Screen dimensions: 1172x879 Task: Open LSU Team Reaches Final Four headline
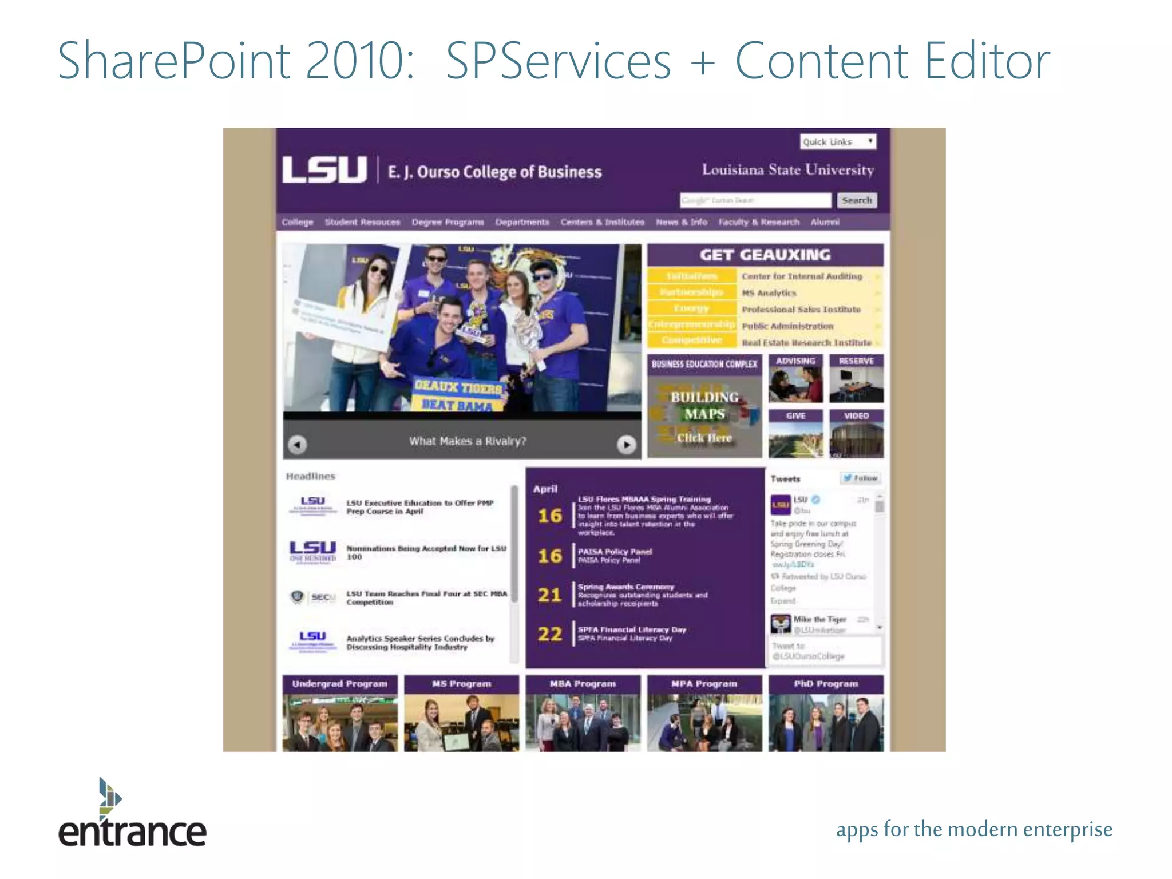coord(426,598)
